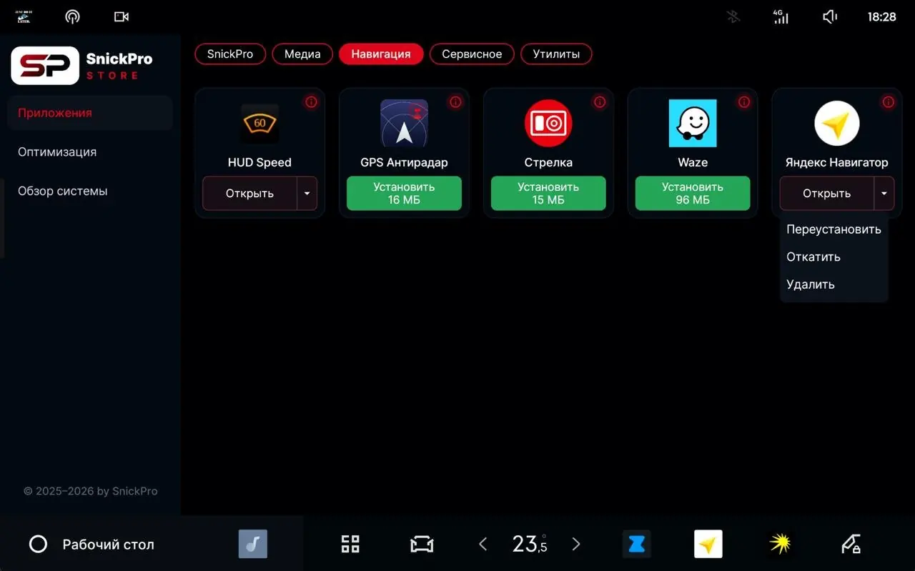Open the car seat settings icon
The width and height of the screenshot is (915, 571).
(x=422, y=545)
